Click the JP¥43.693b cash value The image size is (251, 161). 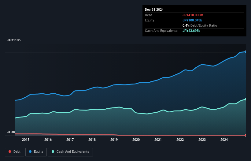pyautogui.click(x=191, y=31)
